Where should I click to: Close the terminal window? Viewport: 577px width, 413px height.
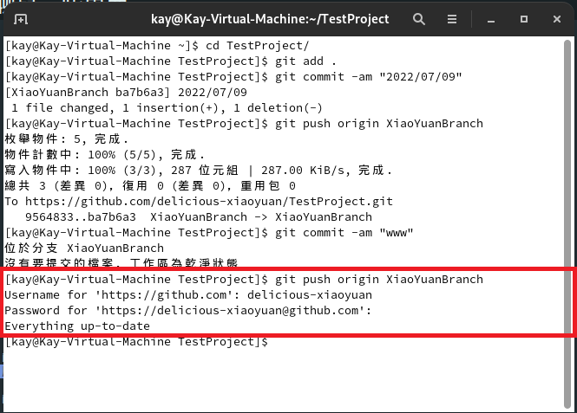555,18
